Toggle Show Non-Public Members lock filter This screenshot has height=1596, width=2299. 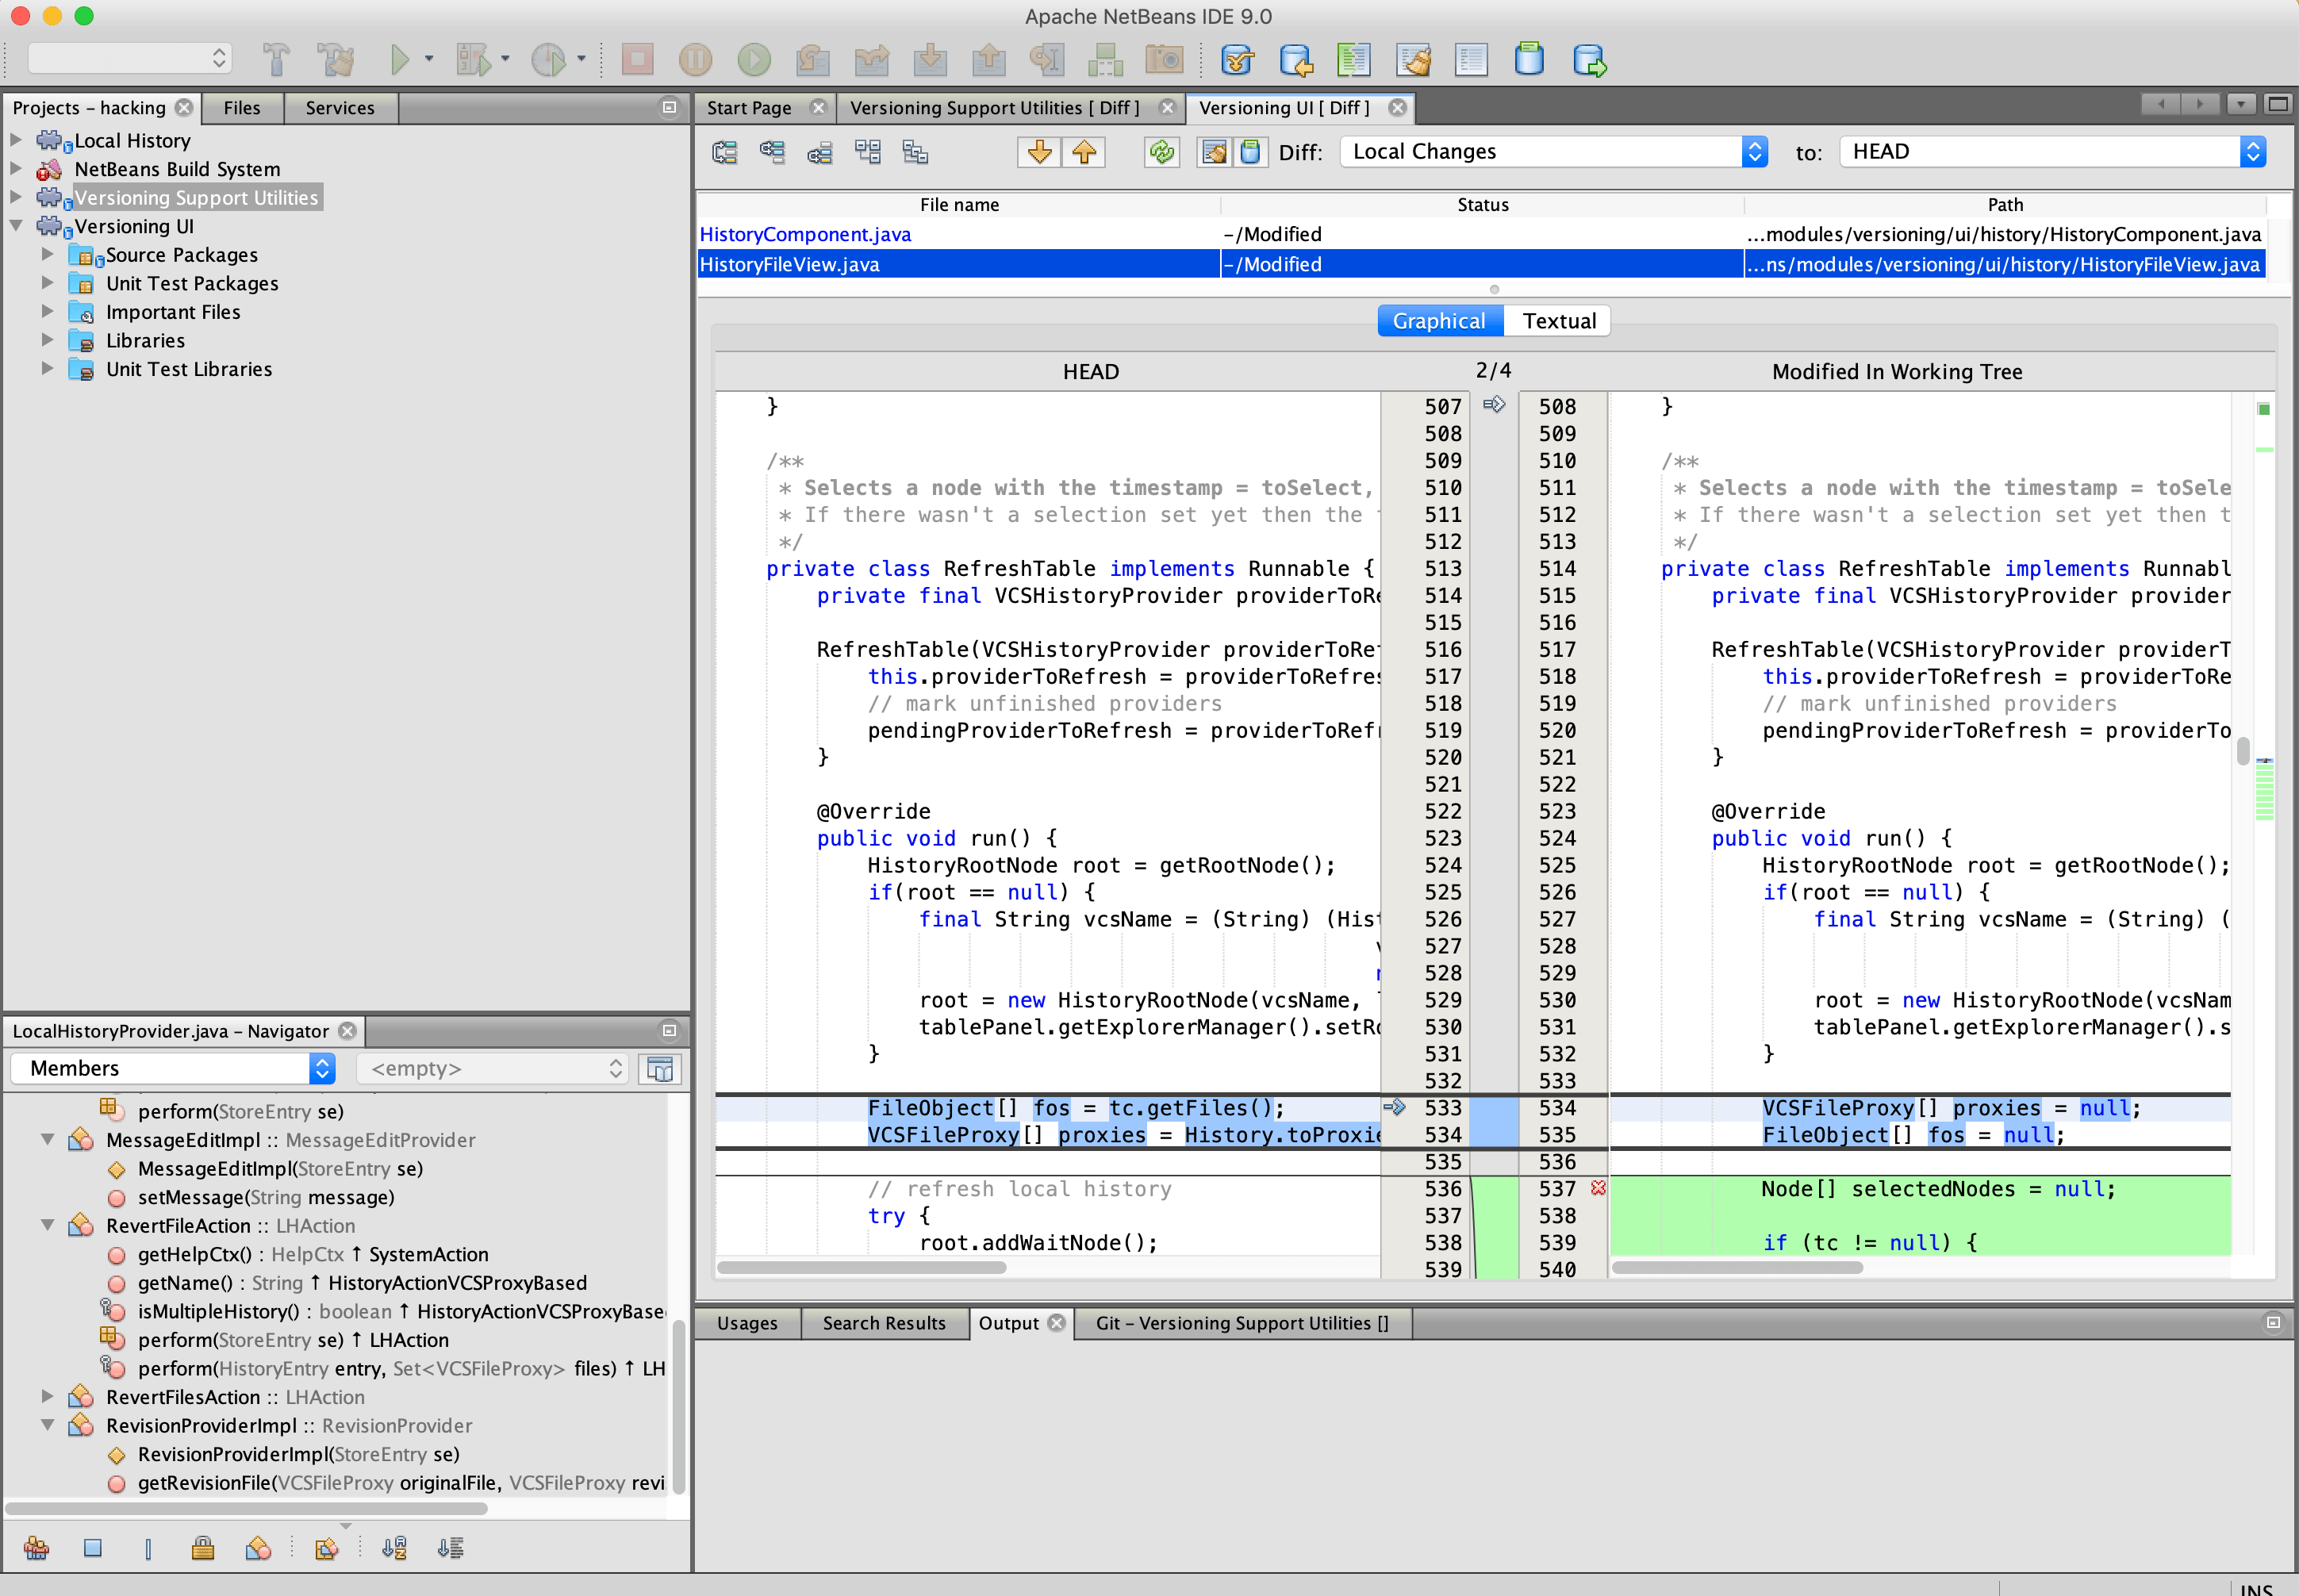203,1548
